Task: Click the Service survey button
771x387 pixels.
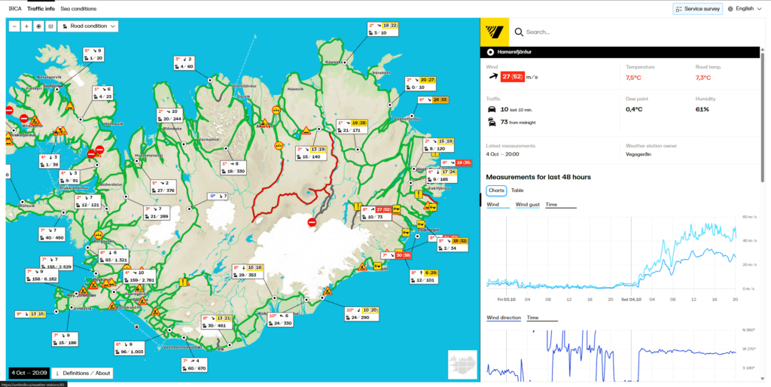Action: 697,9
